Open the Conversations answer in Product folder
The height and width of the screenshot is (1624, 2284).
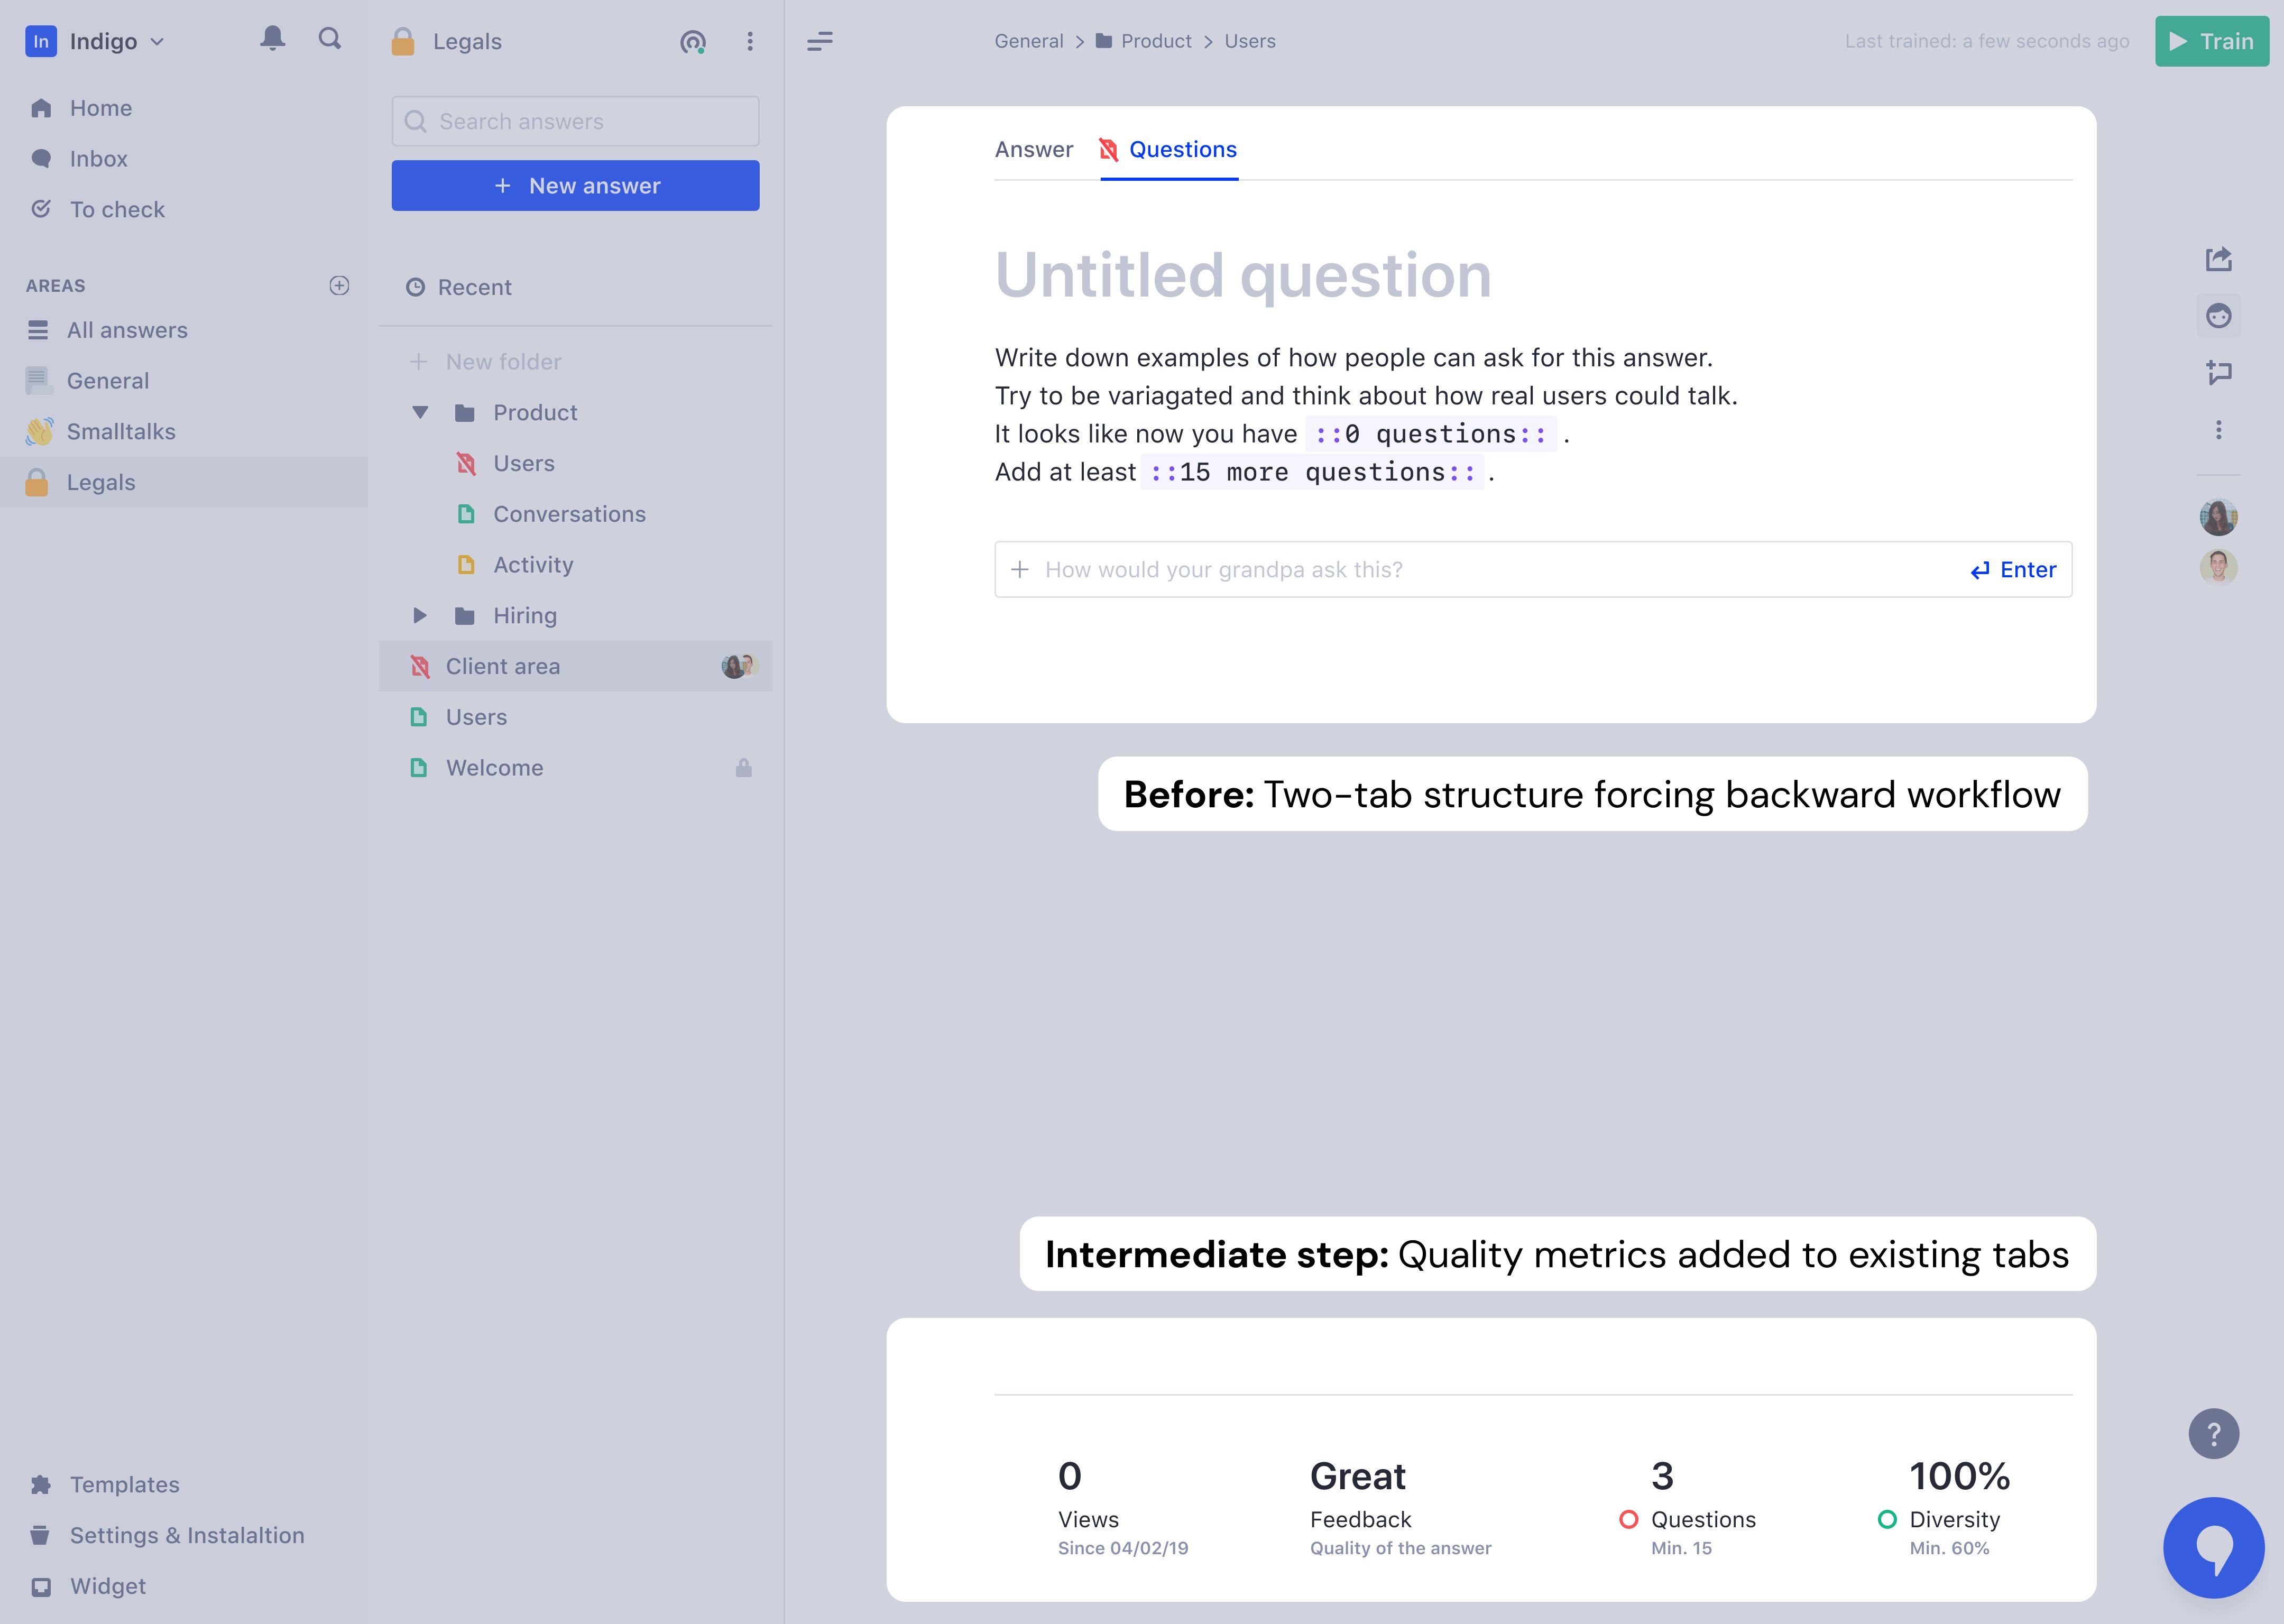tap(568, 514)
